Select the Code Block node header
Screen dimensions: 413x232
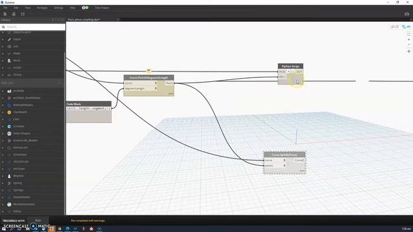(x=89, y=104)
